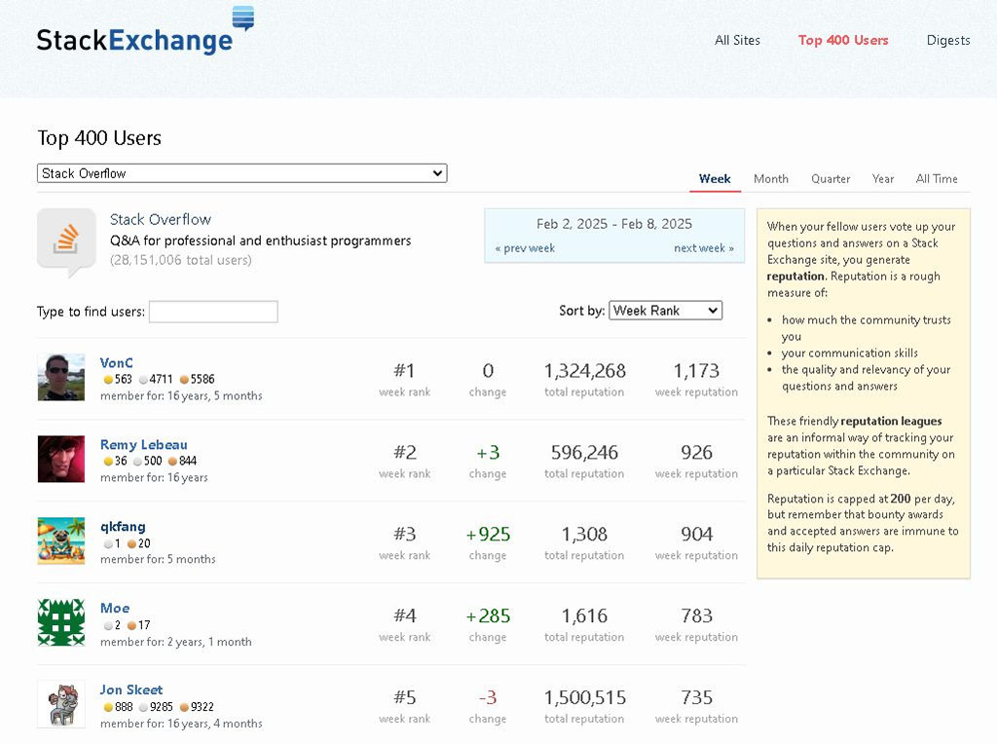Image resolution: width=997 pixels, height=744 pixels.
Task: Click VonC's #1 week rank
Action: click(404, 371)
